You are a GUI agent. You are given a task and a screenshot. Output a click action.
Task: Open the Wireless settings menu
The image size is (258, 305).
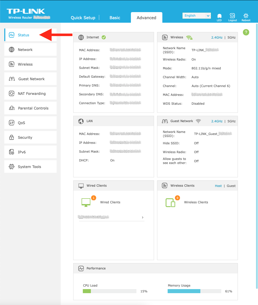[x=30, y=64]
